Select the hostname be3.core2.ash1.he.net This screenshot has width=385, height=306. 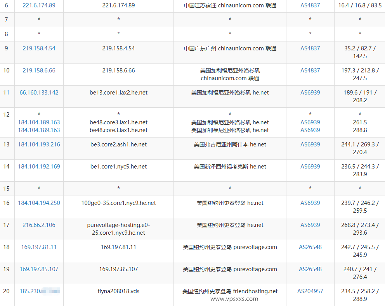pos(119,144)
